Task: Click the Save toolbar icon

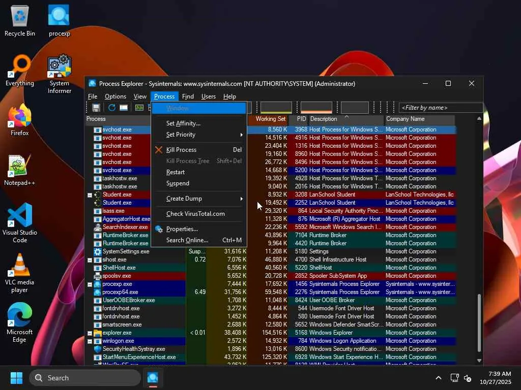Action: [96, 108]
